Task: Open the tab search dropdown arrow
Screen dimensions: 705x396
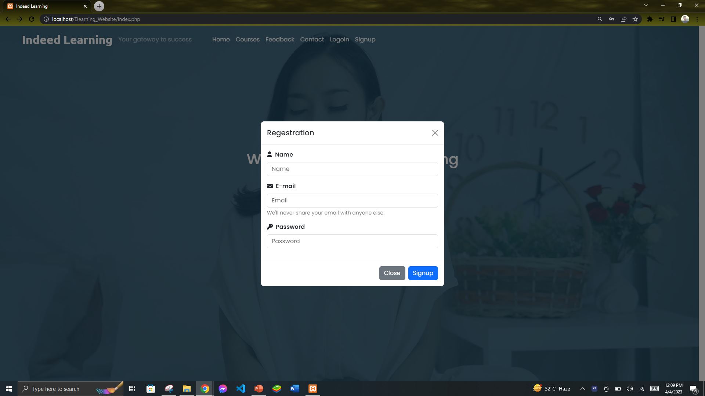Action: pos(646,5)
